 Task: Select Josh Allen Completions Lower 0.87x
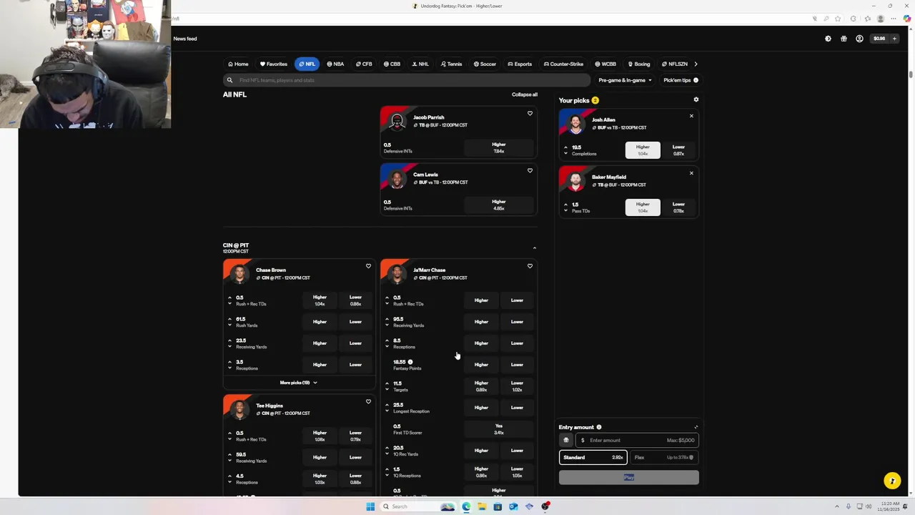pos(678,149)
